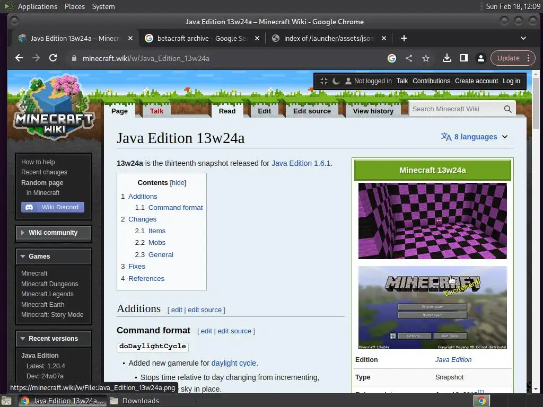Viewport: 543px width, 407px height.
Task: Open the Places menu
Action: [75, 6]
